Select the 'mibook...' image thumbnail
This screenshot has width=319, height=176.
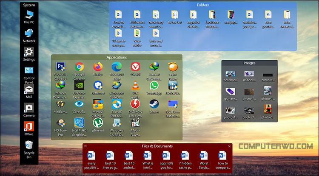tap(249, 74)
